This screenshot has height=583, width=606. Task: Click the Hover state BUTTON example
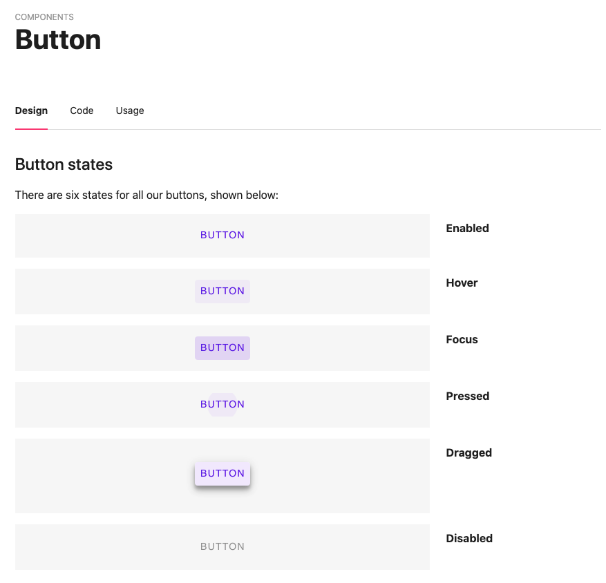(x=222, y=291)
